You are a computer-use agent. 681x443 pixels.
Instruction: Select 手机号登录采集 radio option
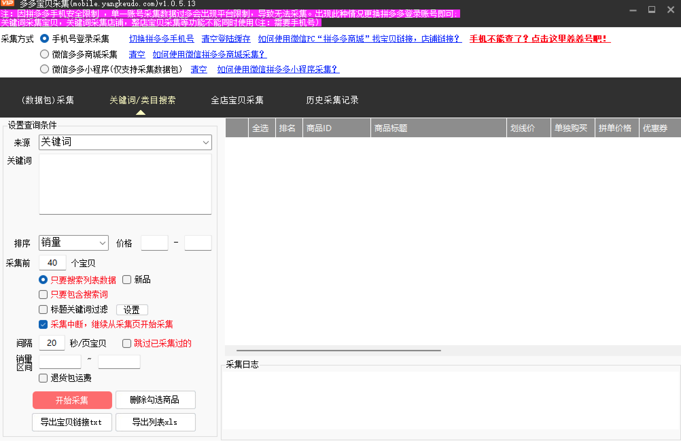point(45,39)
